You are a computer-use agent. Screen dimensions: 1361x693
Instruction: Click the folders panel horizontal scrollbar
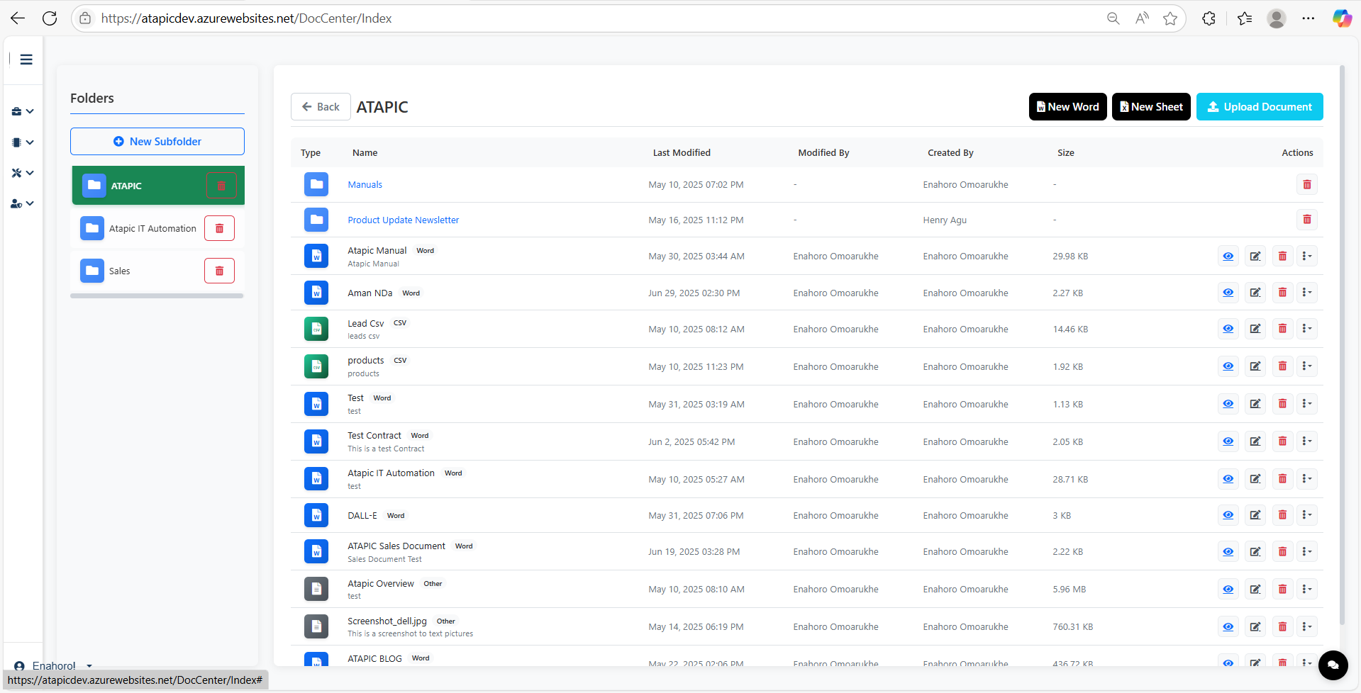[x=157, y=295]
